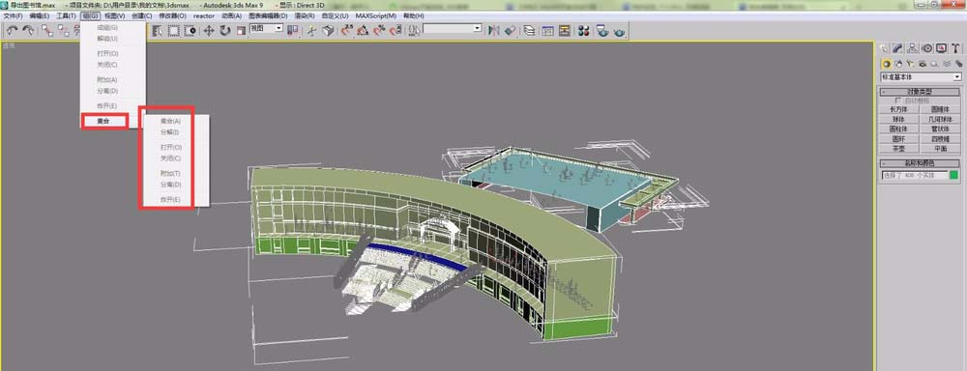
Task: Open Edit Named Selection Sets
Action: pos(415,30)
